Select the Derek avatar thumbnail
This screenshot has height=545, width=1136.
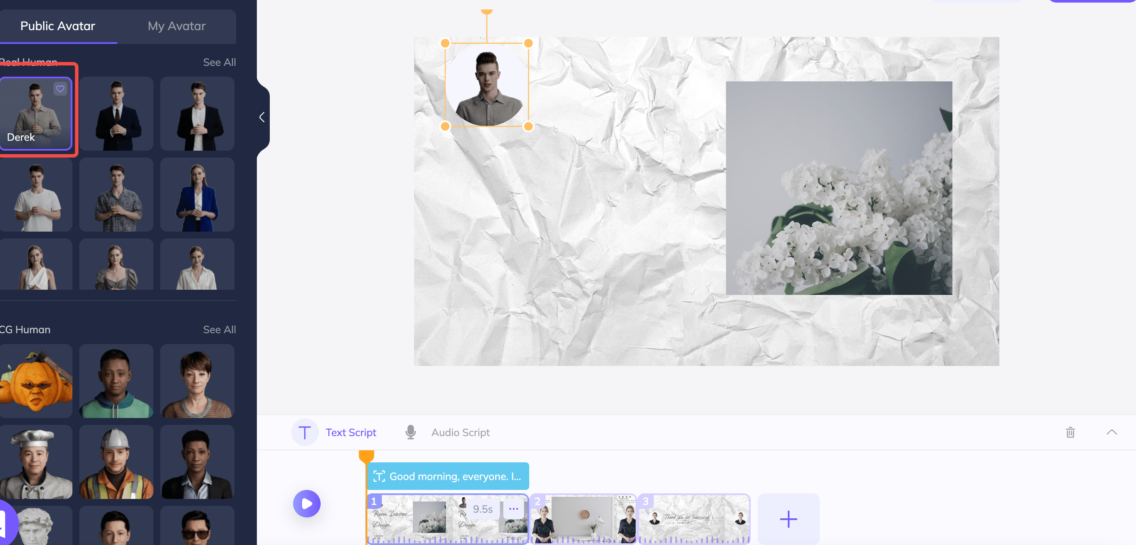(36, 114)
